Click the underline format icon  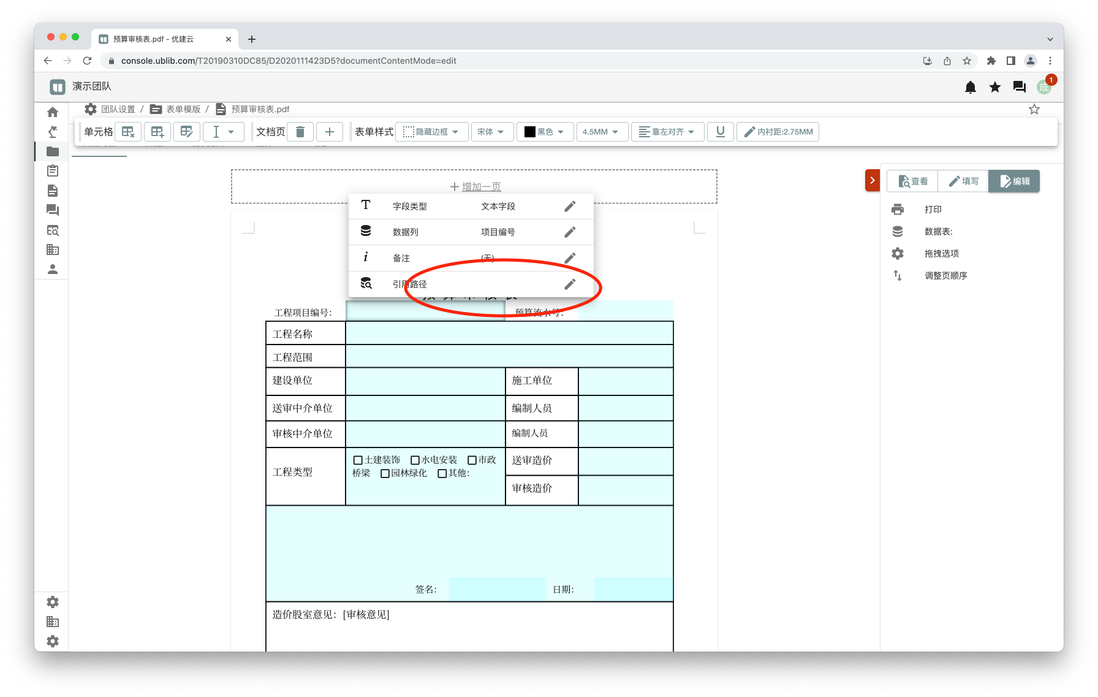(x=720, y=132)
